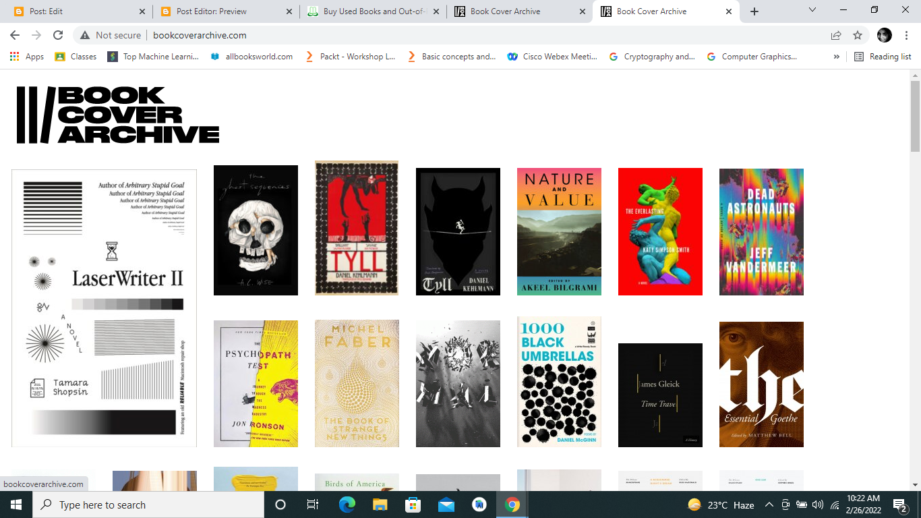Image resolution: width=921 pixels, height=518 pixels.
Task: Open the gray shattered-letters book cover
Action: click(x=458, y=384)
